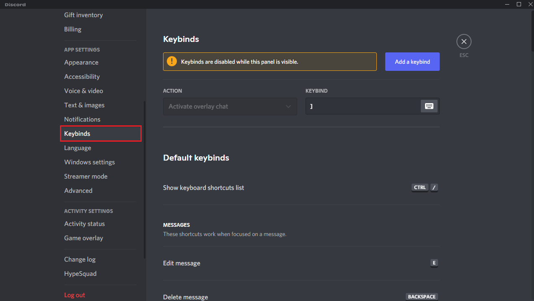This screenshot has height=301, width=534.
Task: Open the Change log entry
Action: 80,259
